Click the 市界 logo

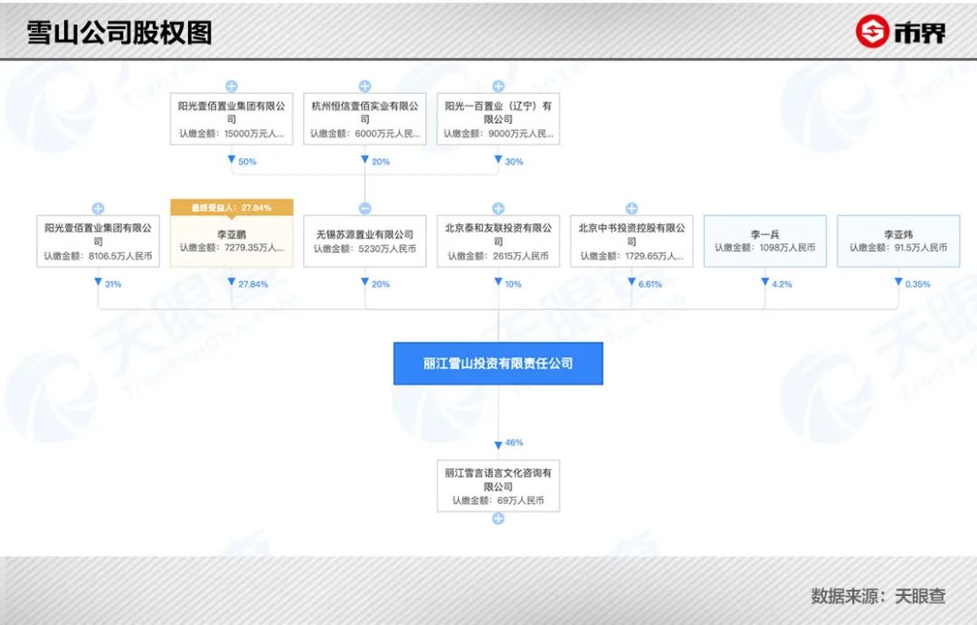pos(900,31)
